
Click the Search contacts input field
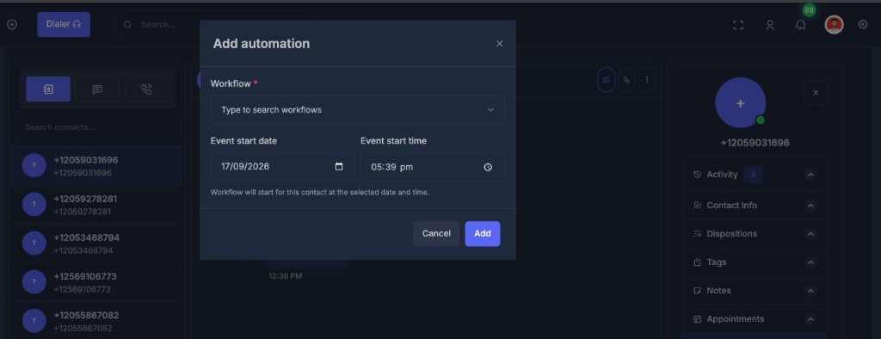coord(97,127)
